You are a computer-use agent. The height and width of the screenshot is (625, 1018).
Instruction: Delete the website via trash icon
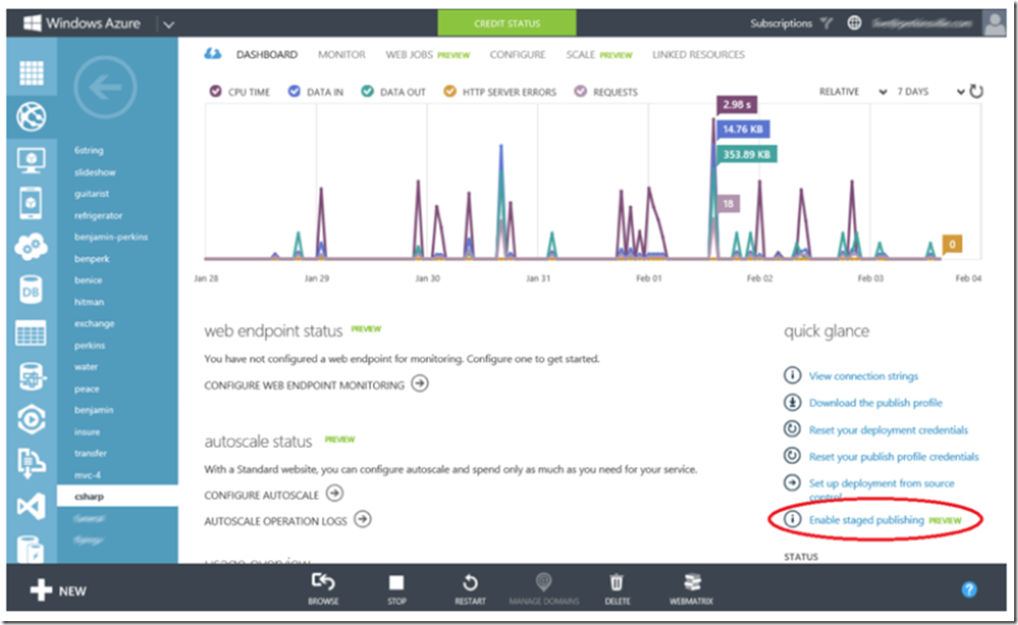pos(618,589)
